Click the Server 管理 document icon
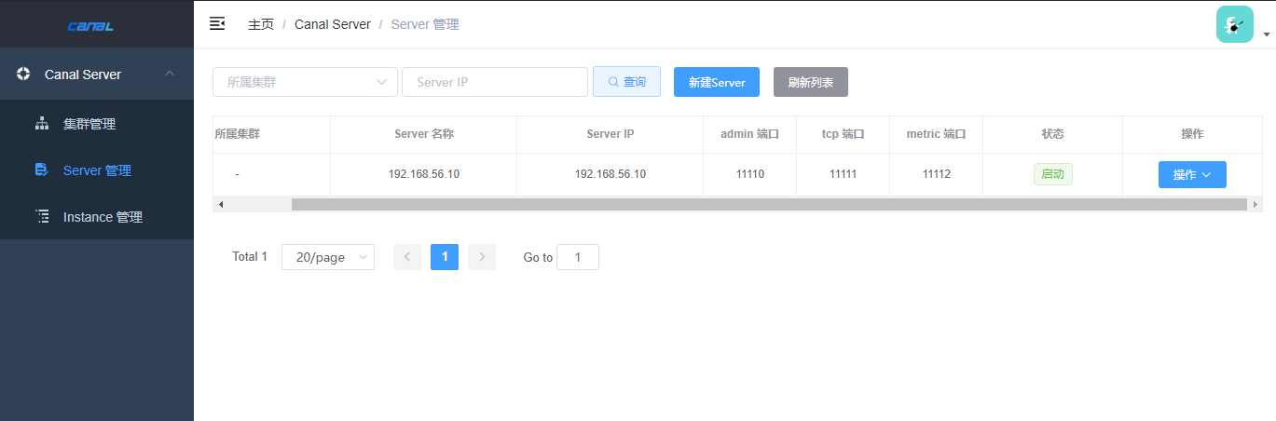This screenshot has height=421, width=1276. coord(42,170)
